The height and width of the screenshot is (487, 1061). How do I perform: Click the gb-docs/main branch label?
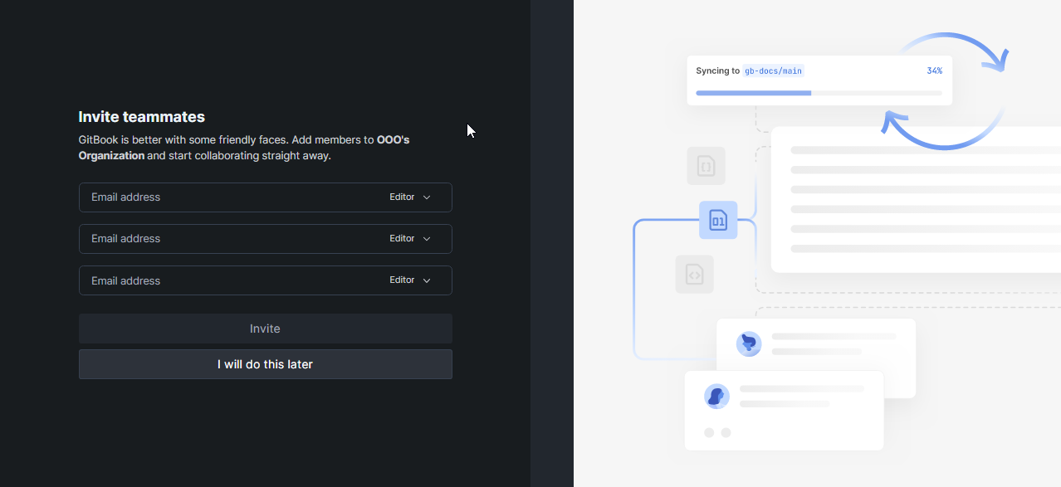pyautogui.click(x=773, y=71)
